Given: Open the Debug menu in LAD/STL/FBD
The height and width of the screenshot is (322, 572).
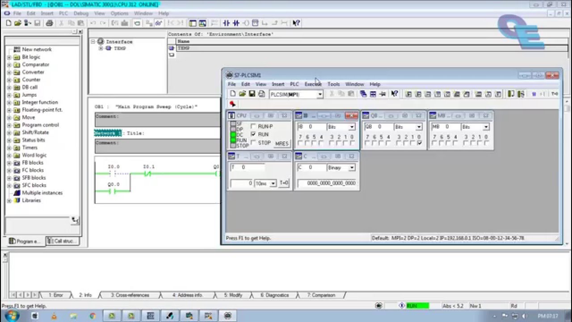Looking at the screenshot, I should (x=81, y=13).
